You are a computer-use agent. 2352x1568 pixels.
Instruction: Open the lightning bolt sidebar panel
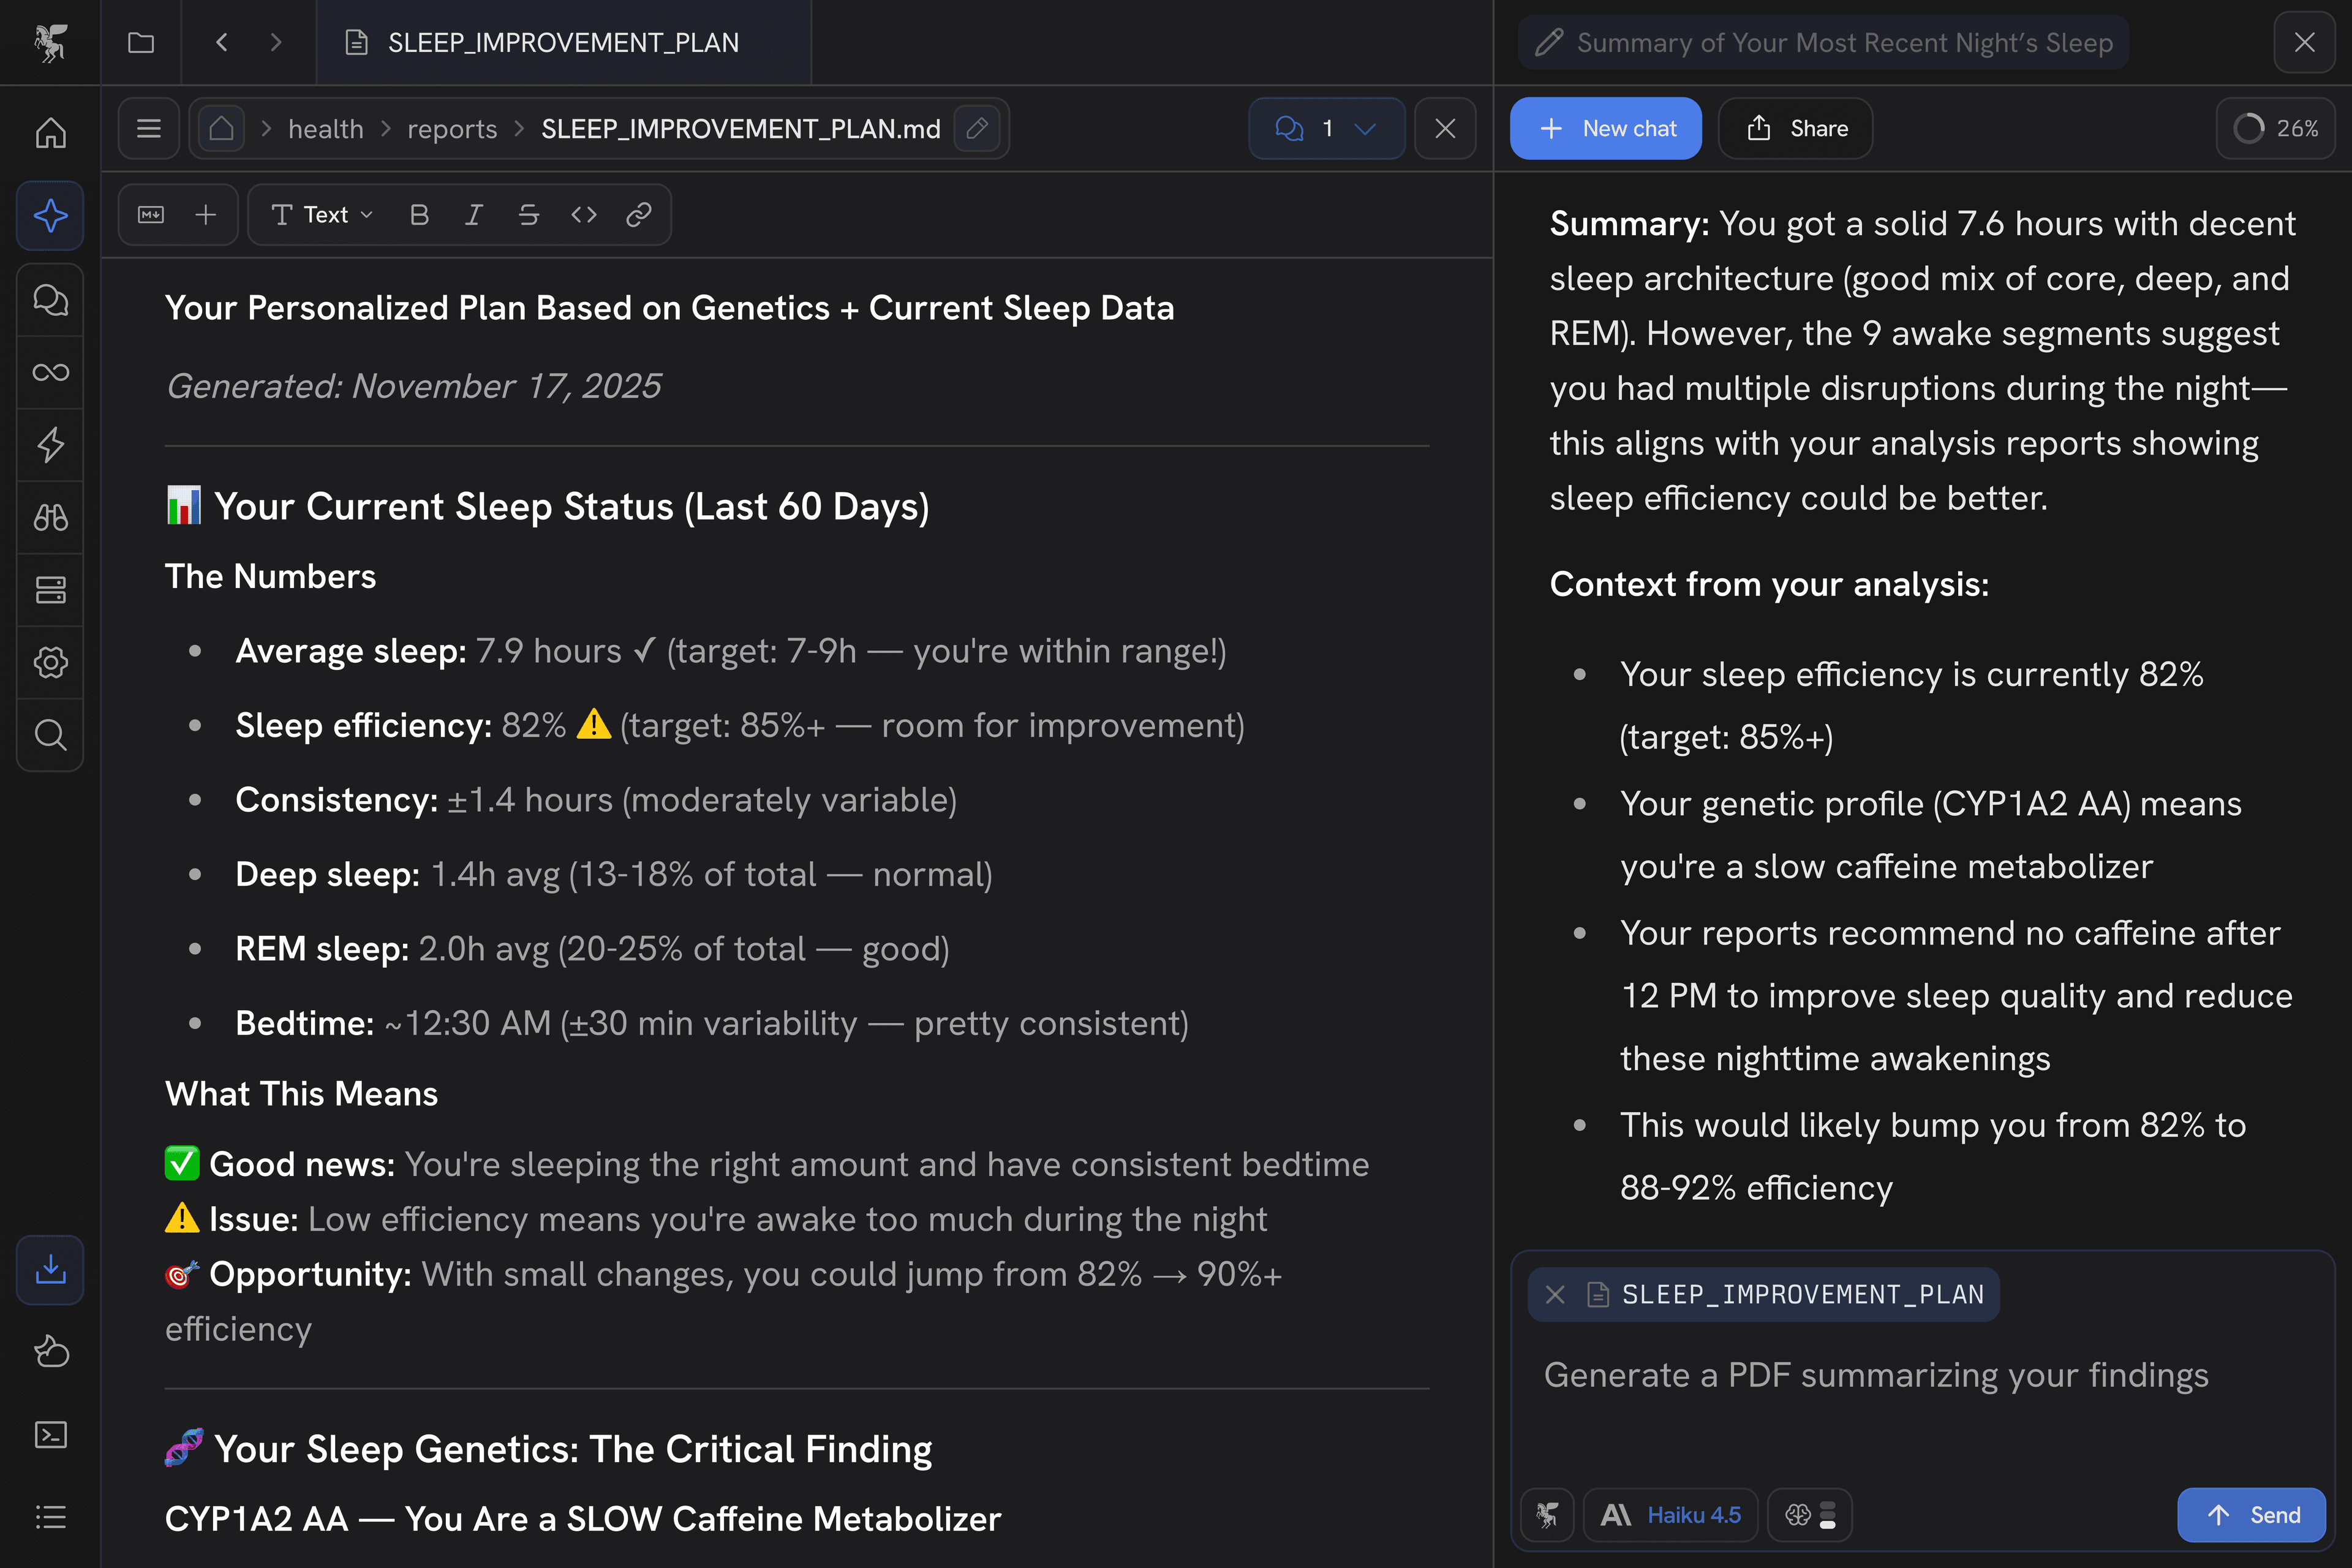[x=50, y=445]
